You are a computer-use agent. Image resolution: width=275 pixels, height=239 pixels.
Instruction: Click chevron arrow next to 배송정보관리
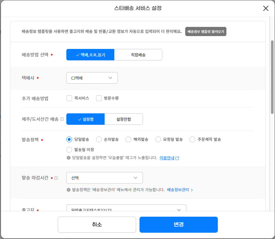tap(192, 190)
